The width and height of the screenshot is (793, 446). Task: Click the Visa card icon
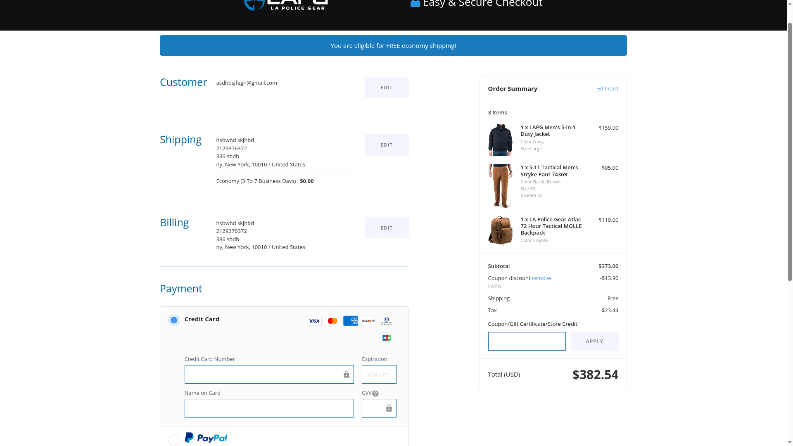314,321
